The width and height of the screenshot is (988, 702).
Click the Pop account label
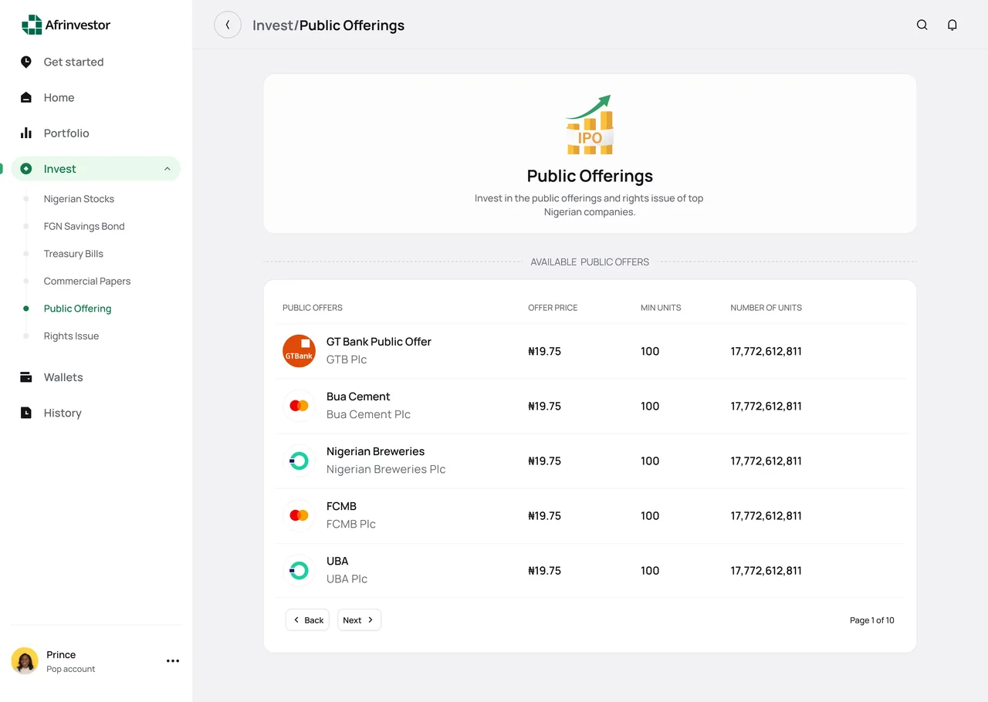(70, 669)
